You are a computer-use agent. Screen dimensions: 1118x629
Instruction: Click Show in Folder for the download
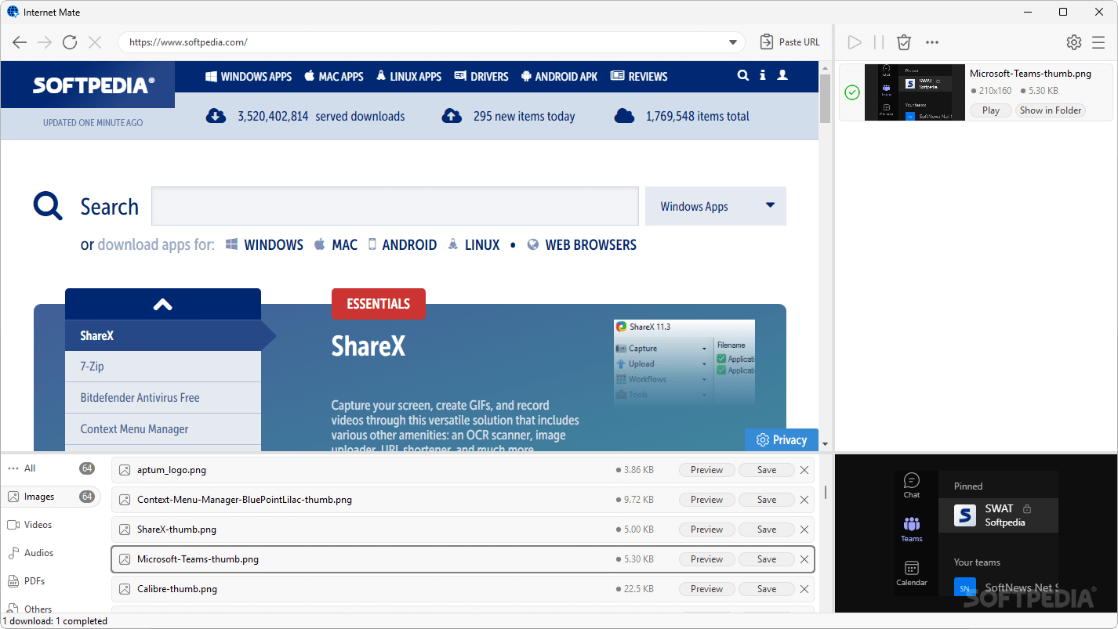click(x=1051, y=110)
